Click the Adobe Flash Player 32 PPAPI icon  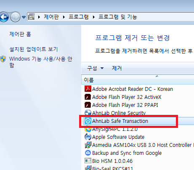[88, 105]
